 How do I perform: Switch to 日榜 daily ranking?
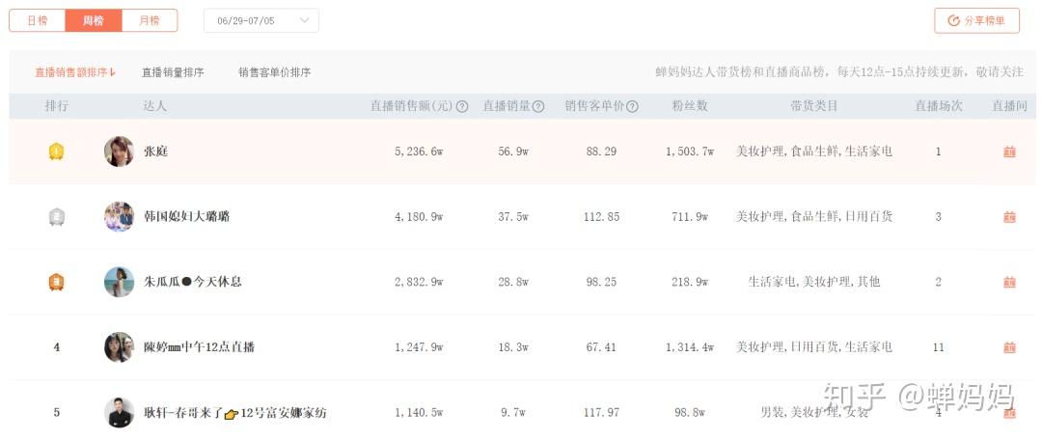[37, 20]
